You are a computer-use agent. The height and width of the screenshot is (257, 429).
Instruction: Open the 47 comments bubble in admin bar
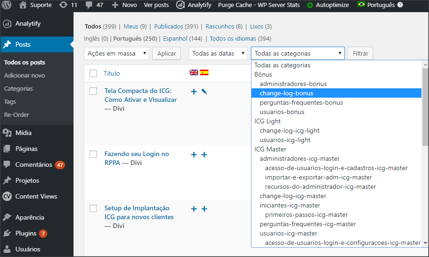pos(89,5)
